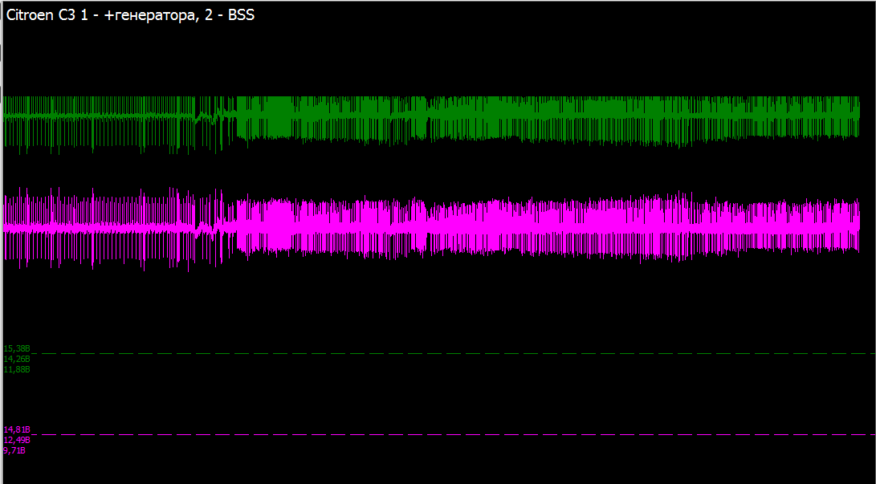The image size is (876, 484).
Task: Click the title "Citroen C3 1 - +генератора, 2 - BSS"
Action: click(130, 15)
